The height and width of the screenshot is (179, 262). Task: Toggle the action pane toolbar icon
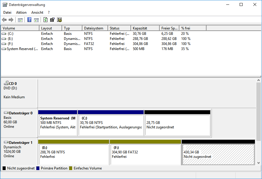pos(36,20)
